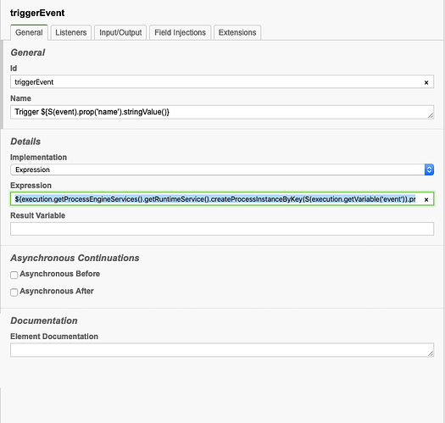The height and width of the screenshot is (423, 445).
Task: Click the General section heading
Action: [28, 53]
